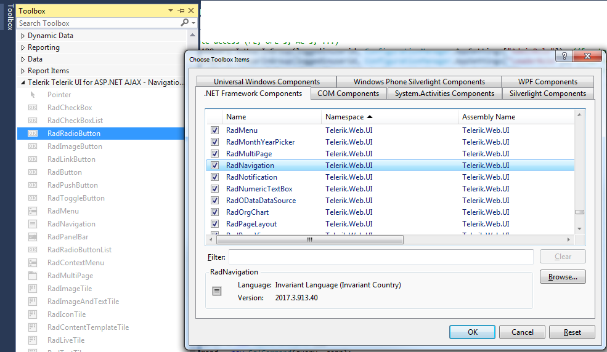
Task: Click the Search Toolbox input field
Action: (x=99, y=23)
